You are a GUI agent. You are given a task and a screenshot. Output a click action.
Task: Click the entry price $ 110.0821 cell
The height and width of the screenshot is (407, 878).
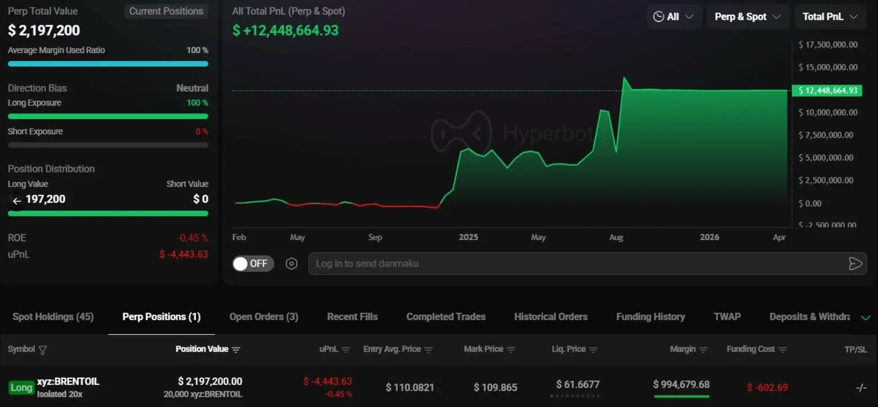tap(410, 388)
